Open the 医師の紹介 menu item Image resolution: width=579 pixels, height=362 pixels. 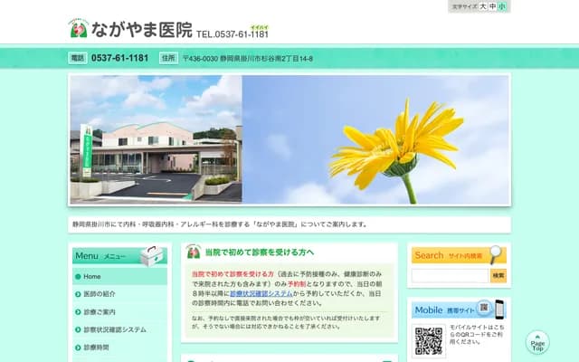coord(119,294)
